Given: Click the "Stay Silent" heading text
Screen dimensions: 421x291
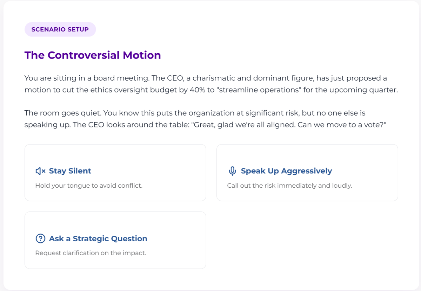Looking at the screenshot, I should click(70, 171).
